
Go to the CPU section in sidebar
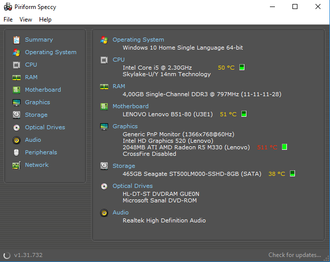point(31,65)
